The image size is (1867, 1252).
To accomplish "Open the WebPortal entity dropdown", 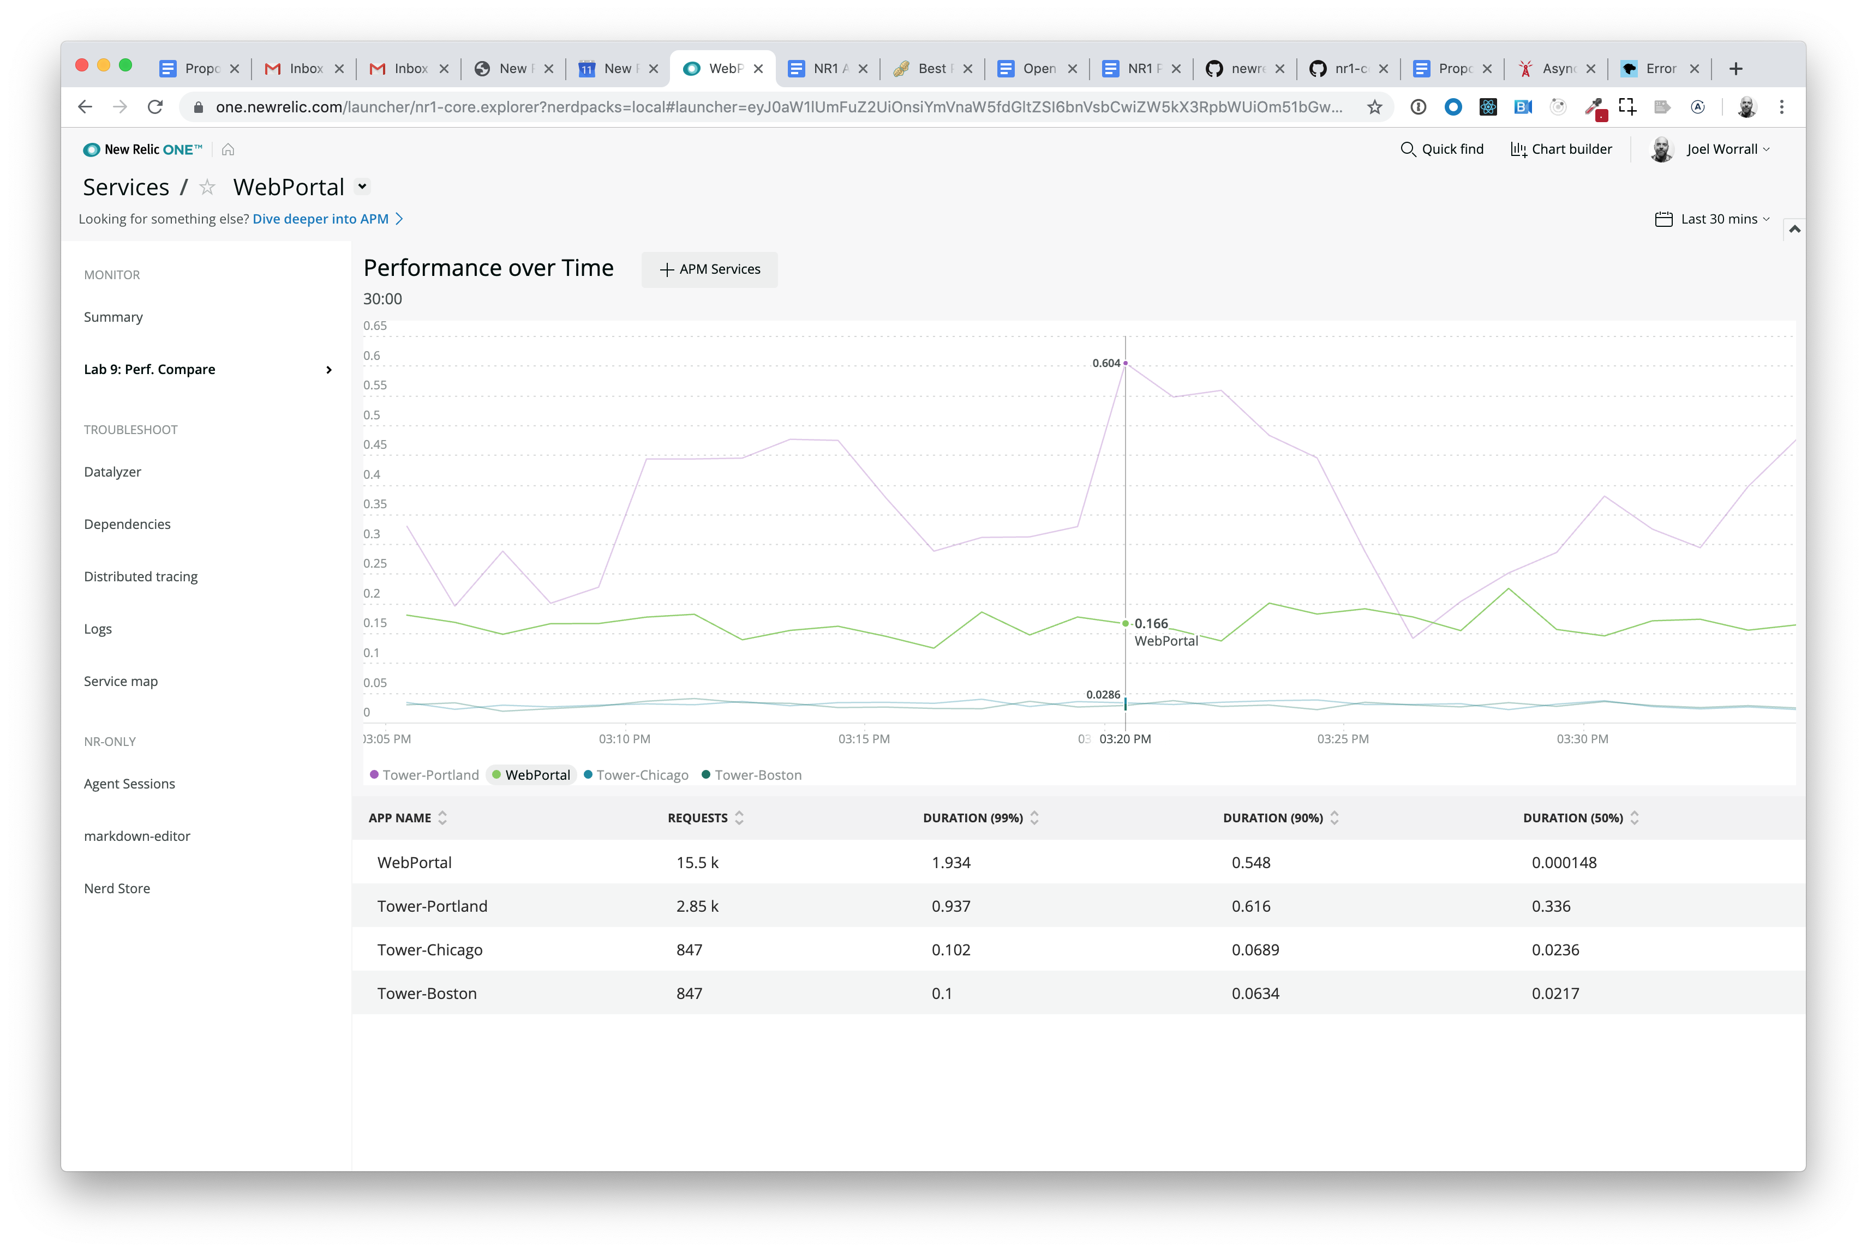I will coord(362,187).
